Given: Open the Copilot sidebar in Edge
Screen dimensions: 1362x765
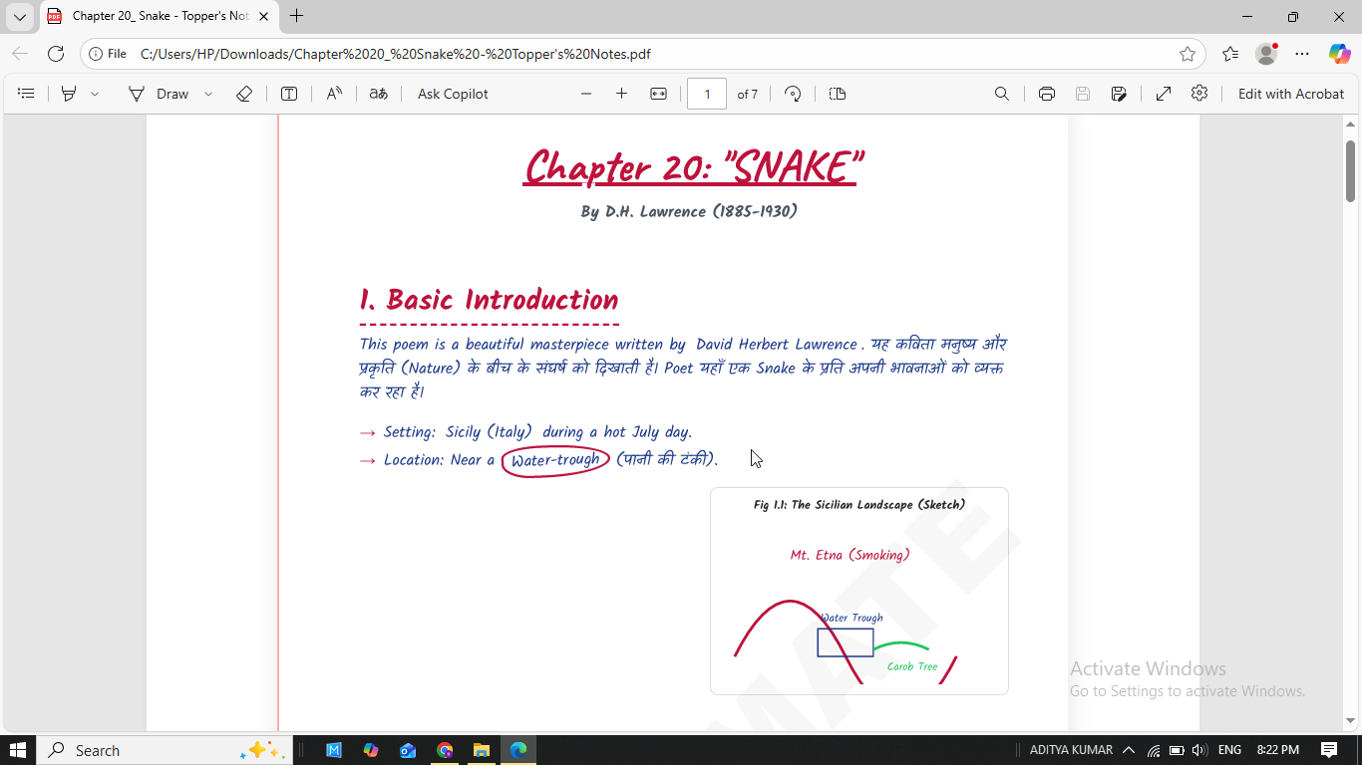Looking at the screenshot, I should [x=1339, y=54].
